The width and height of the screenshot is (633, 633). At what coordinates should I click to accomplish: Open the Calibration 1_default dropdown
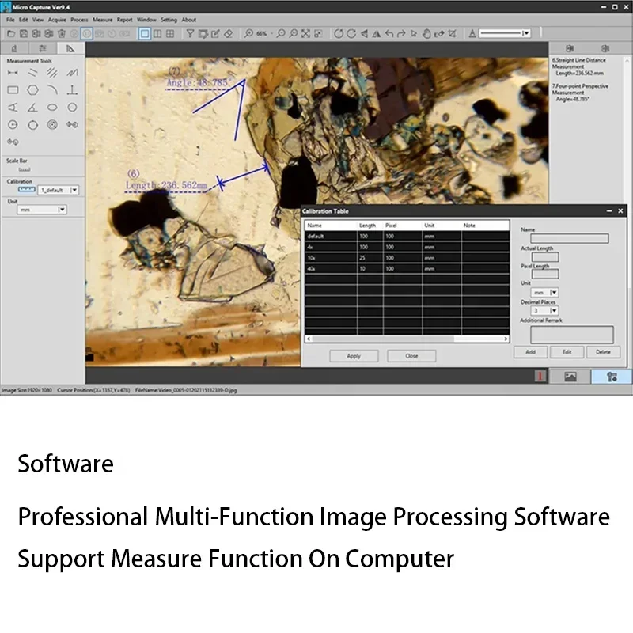coord(74,190)
